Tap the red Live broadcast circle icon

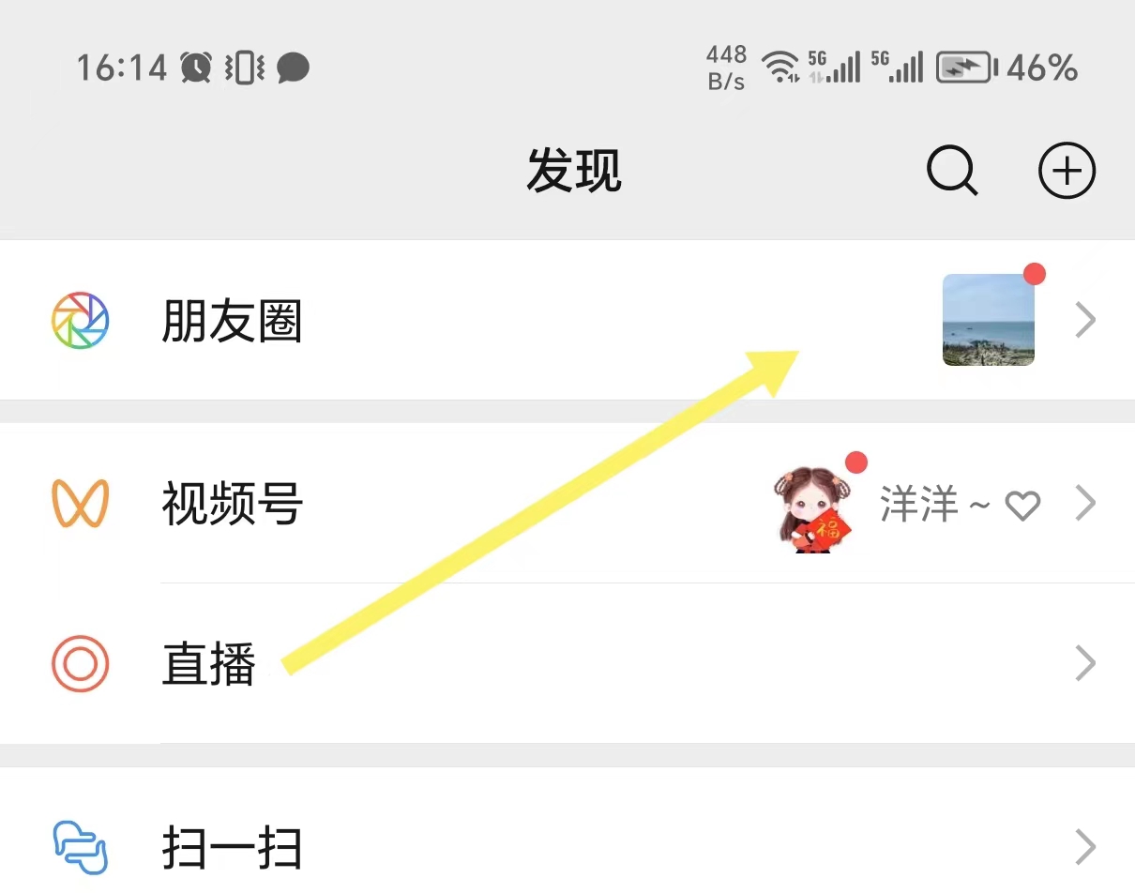[80, 663]
